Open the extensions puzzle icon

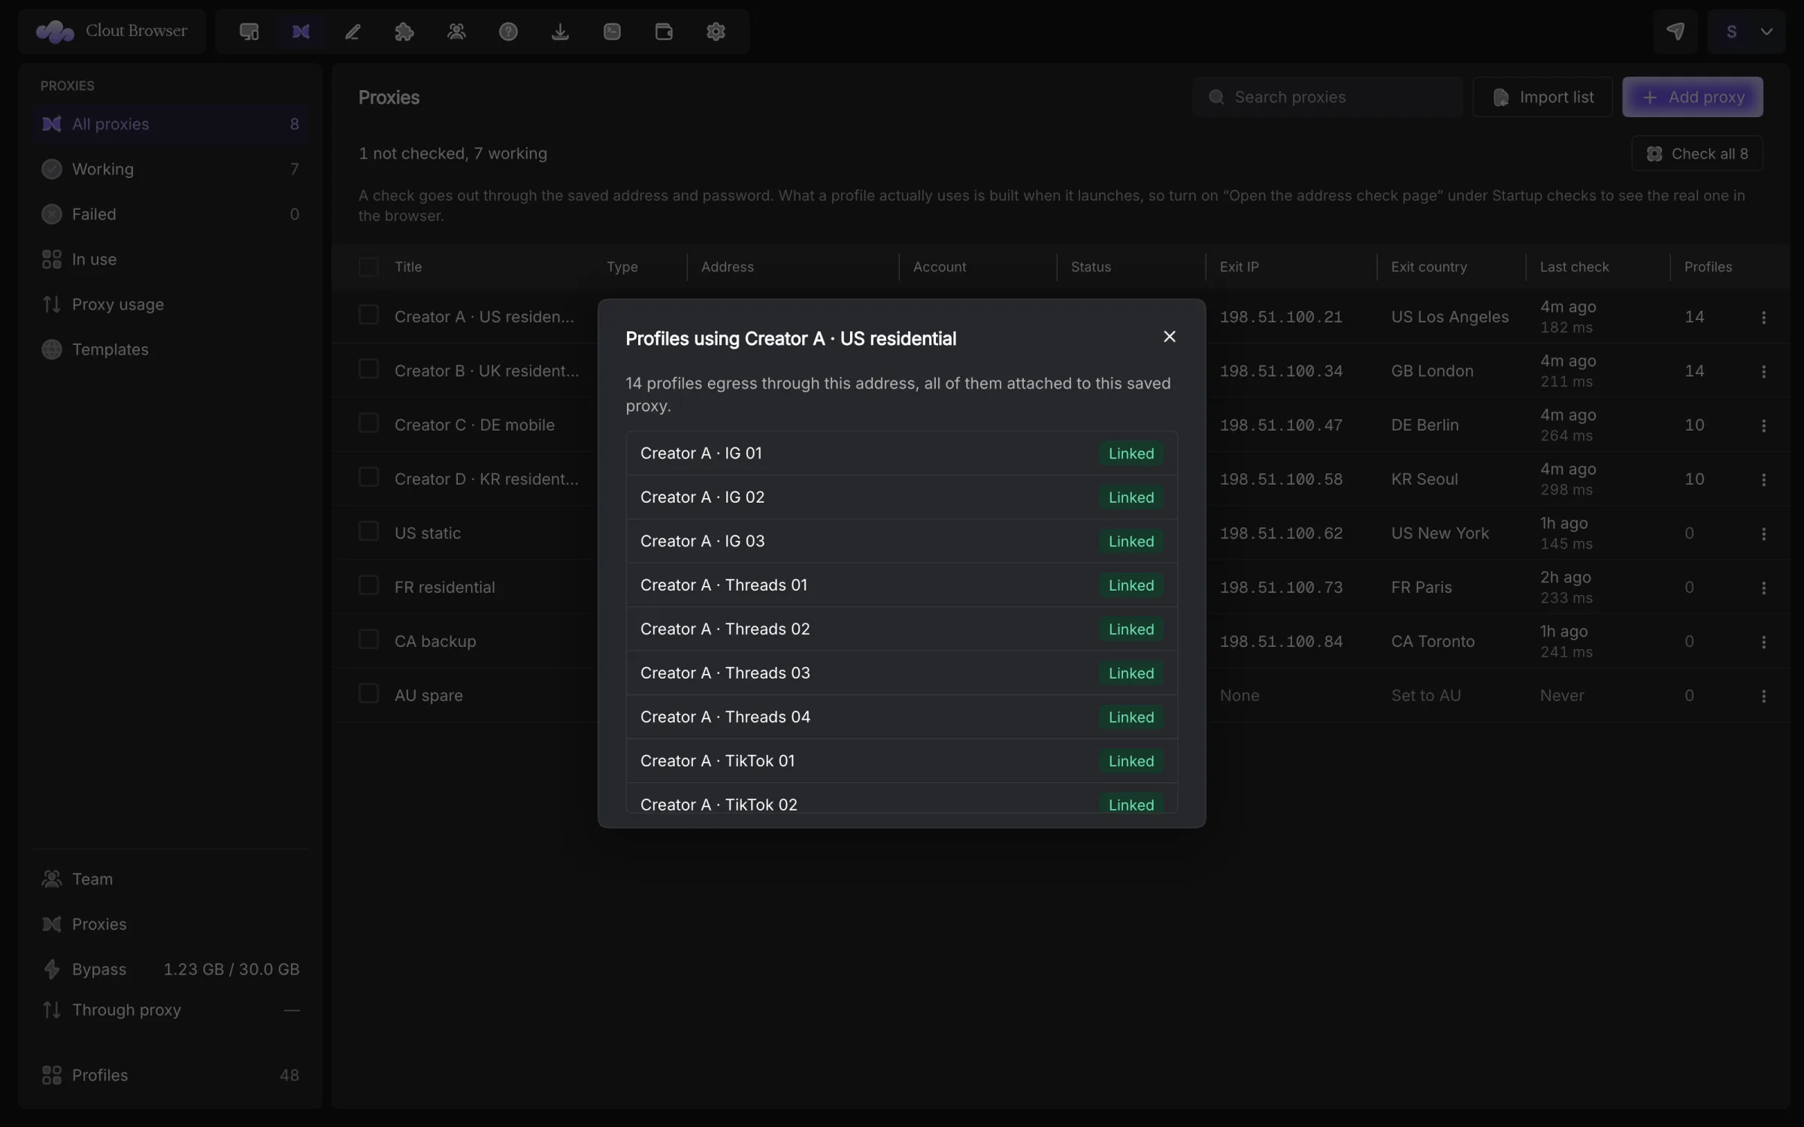coord(404,32)
